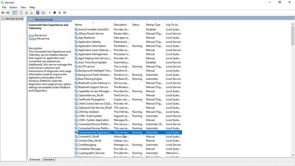Open the File menu

click(4, 7)
